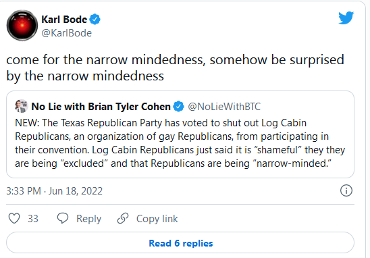The width and height of the screenshot is (370, 258).
Task: Click the chain link icon
Action: click(123, 218)
